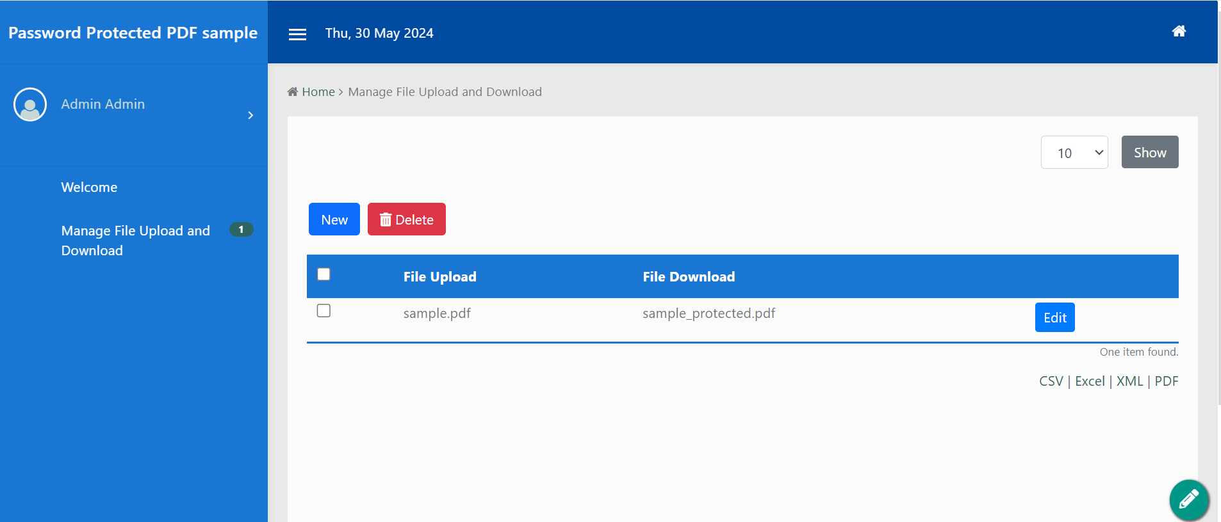Click the trash icon on Delete button
Screen dimensions: 1221x522
coord(386,220)
